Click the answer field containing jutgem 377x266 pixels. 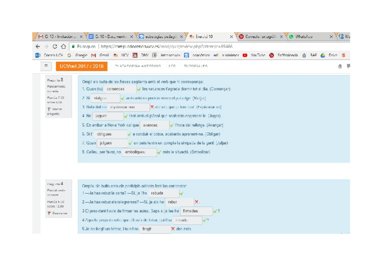[x=112, y=143]
